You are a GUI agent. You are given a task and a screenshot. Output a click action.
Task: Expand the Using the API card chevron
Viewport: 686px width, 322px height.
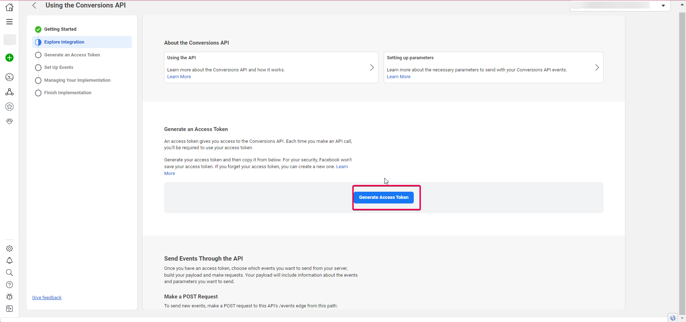372,67
